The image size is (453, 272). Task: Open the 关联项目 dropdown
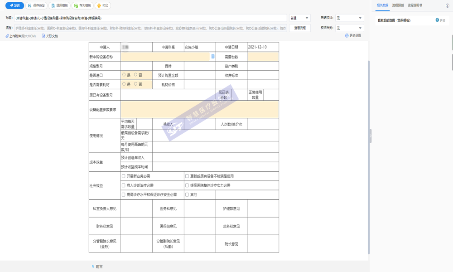point(349,18)
